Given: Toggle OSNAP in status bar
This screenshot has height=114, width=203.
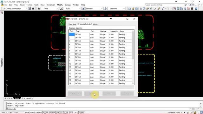Looking at the screenshot, I should [52, 113].
